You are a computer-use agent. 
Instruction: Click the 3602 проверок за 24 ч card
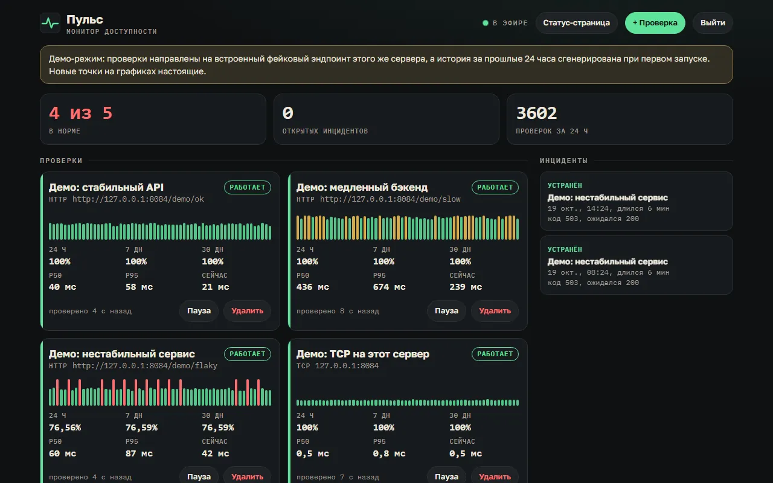620,119
